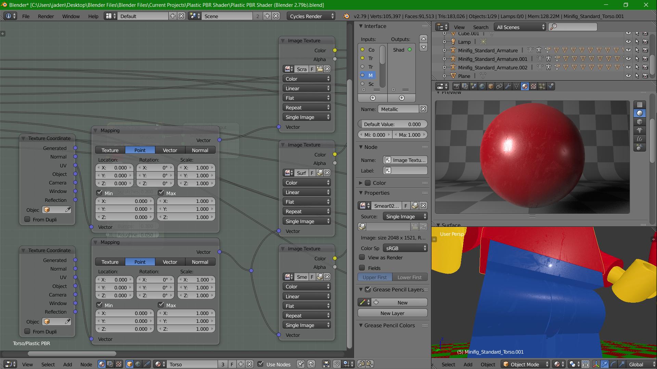Screen dimensions: 657x369
Task: Select Texture nodes tree type
Action: coord(118,364)
